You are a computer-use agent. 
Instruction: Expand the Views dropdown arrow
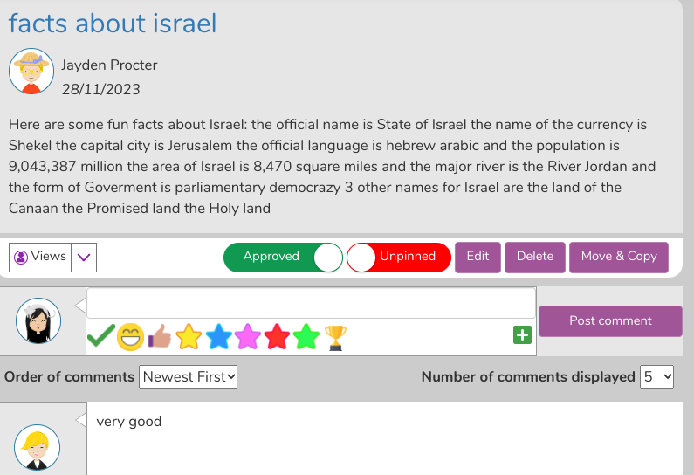[84, 258]
